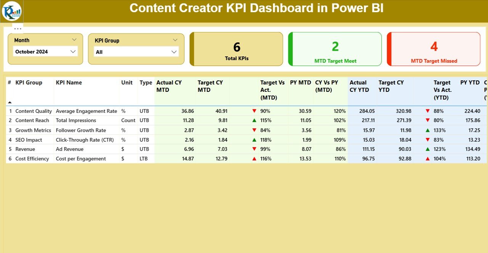The image size is (488, 253).
Task: Click the 118% Target Vs Act value
Action: tap(266, 140)
